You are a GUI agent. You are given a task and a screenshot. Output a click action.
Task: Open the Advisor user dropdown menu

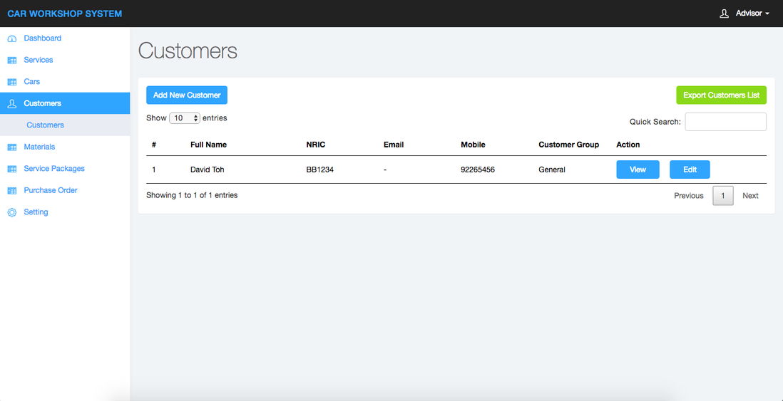tap(752, 14)
